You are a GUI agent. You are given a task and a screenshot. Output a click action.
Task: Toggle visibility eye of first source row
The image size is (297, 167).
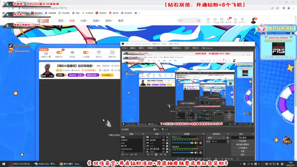pos(163,137)
